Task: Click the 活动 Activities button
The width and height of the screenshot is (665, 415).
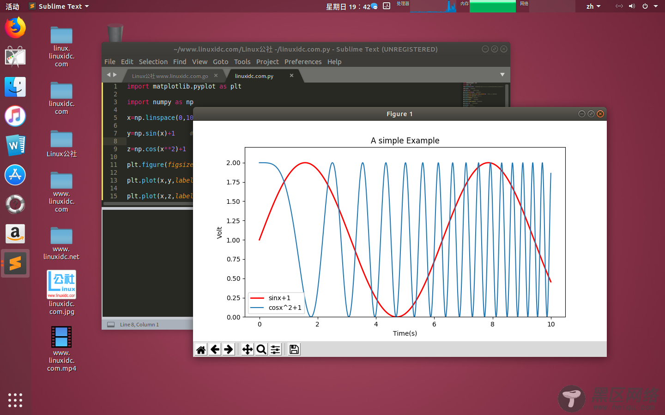Action: (12, 6)
